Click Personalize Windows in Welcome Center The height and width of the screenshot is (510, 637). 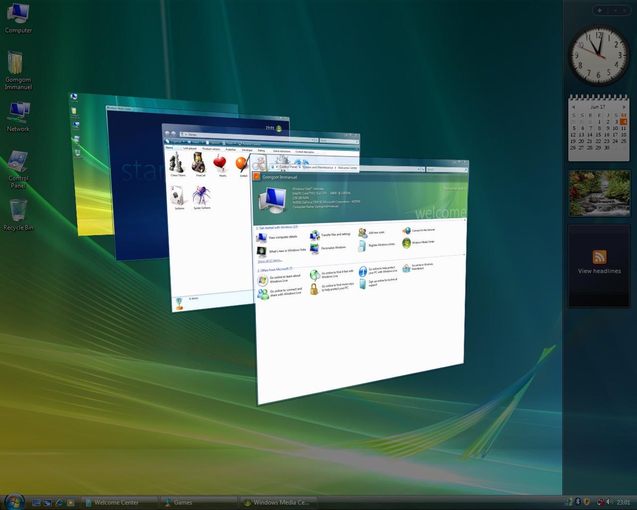point(328,248)
